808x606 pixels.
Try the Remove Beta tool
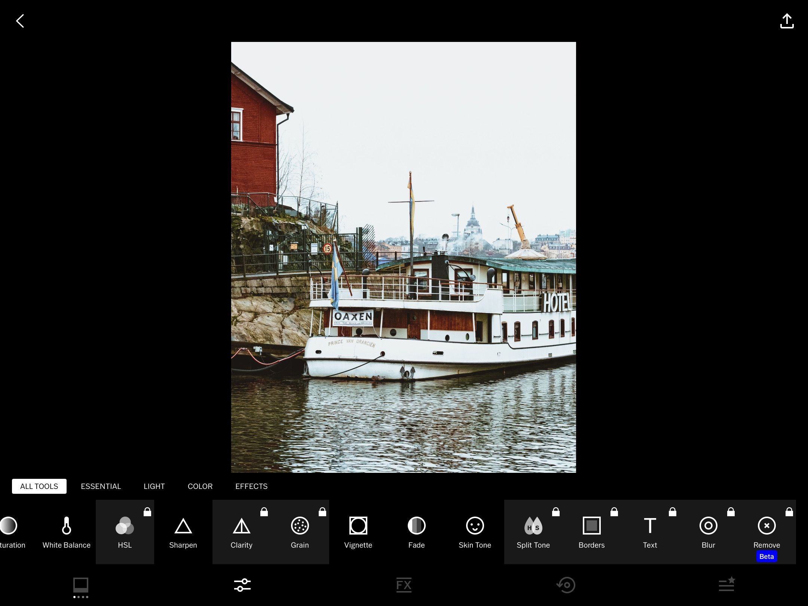pos(766,531)
